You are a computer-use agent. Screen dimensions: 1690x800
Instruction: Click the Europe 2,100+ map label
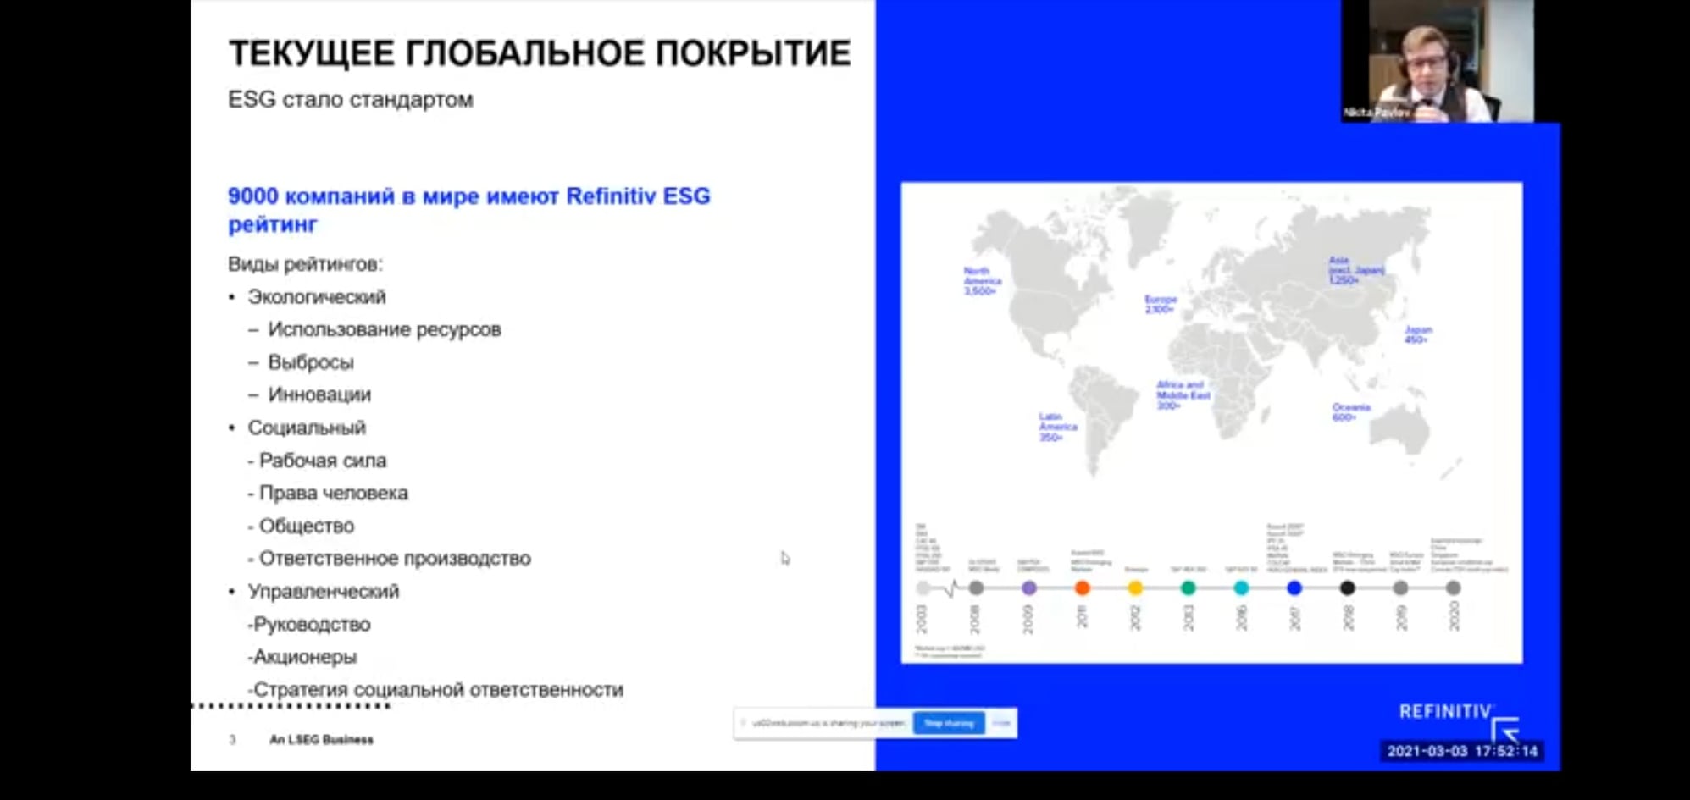1161,305
